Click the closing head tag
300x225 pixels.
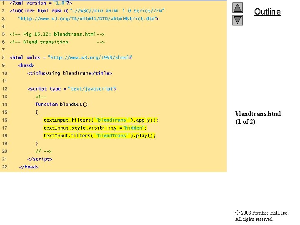pyautogui.click(x=29, y=167)
